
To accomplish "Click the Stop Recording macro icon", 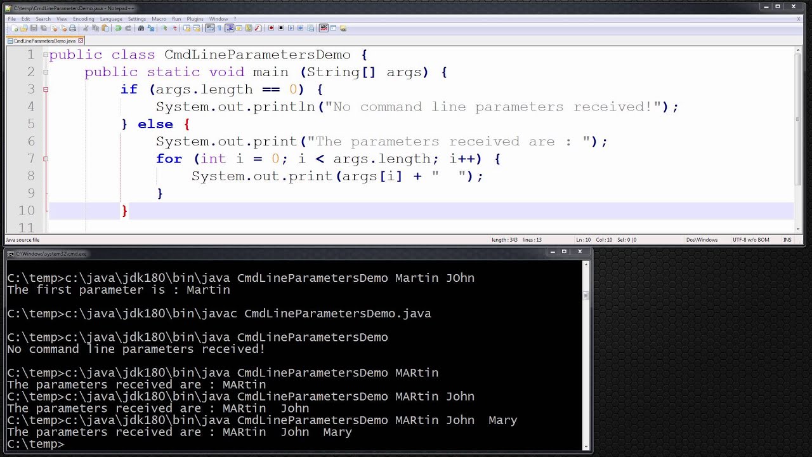I will [x=281, y=28].
